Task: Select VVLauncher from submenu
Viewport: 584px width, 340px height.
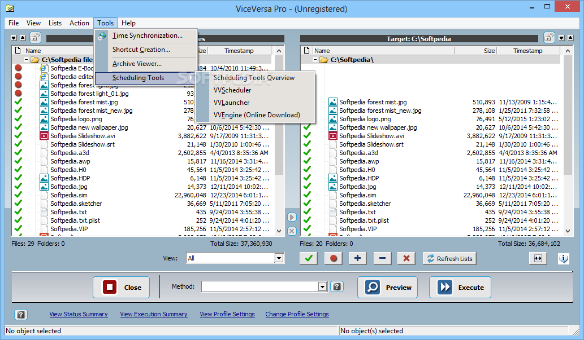Action: [232, 103]
